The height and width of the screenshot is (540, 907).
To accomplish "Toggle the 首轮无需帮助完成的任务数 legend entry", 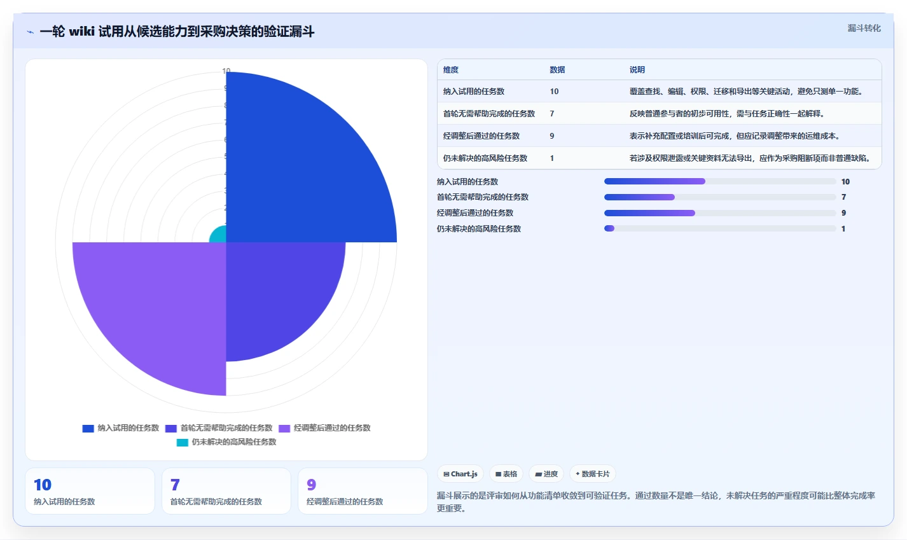I will point(219,428).
